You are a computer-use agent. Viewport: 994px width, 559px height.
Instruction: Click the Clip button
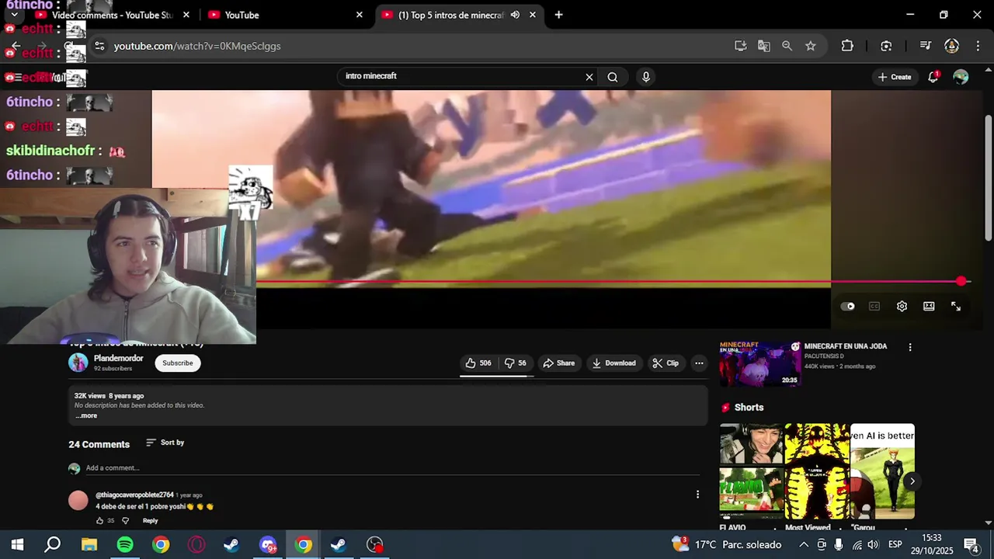666,363
